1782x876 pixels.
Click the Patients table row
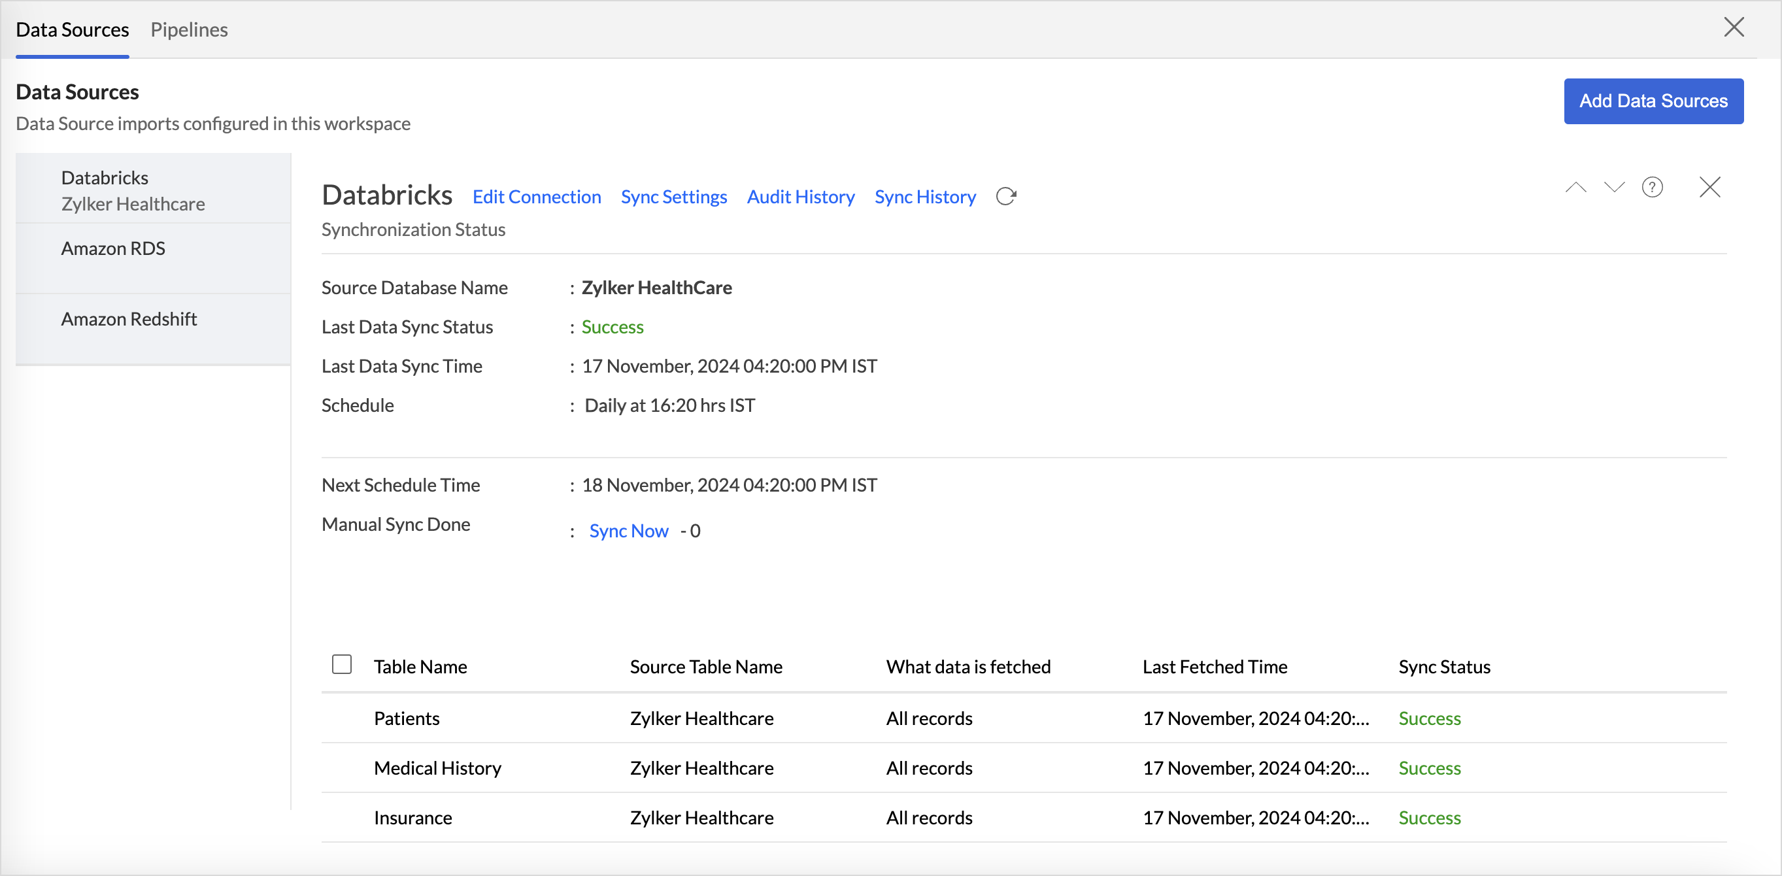tap(407, 718)
